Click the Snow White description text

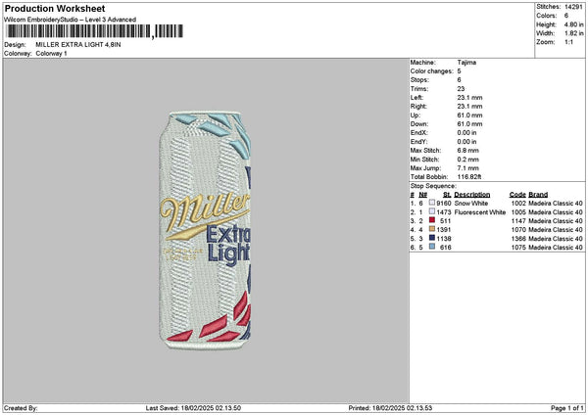point(471,204)
